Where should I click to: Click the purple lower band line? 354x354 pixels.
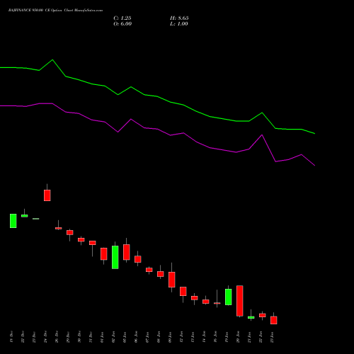[x=157, y=129]
